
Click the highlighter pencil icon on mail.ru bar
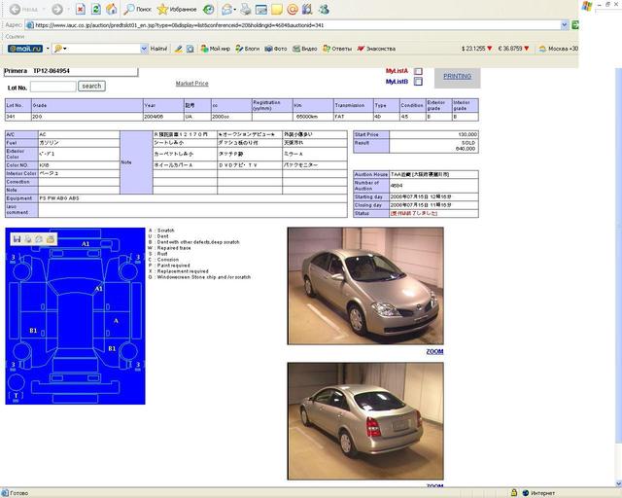[x=179, y=49]
